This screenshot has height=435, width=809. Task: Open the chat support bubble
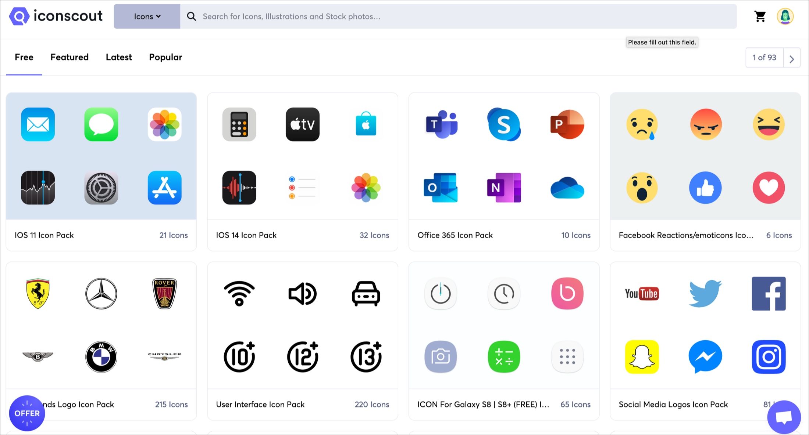point(784,417)
